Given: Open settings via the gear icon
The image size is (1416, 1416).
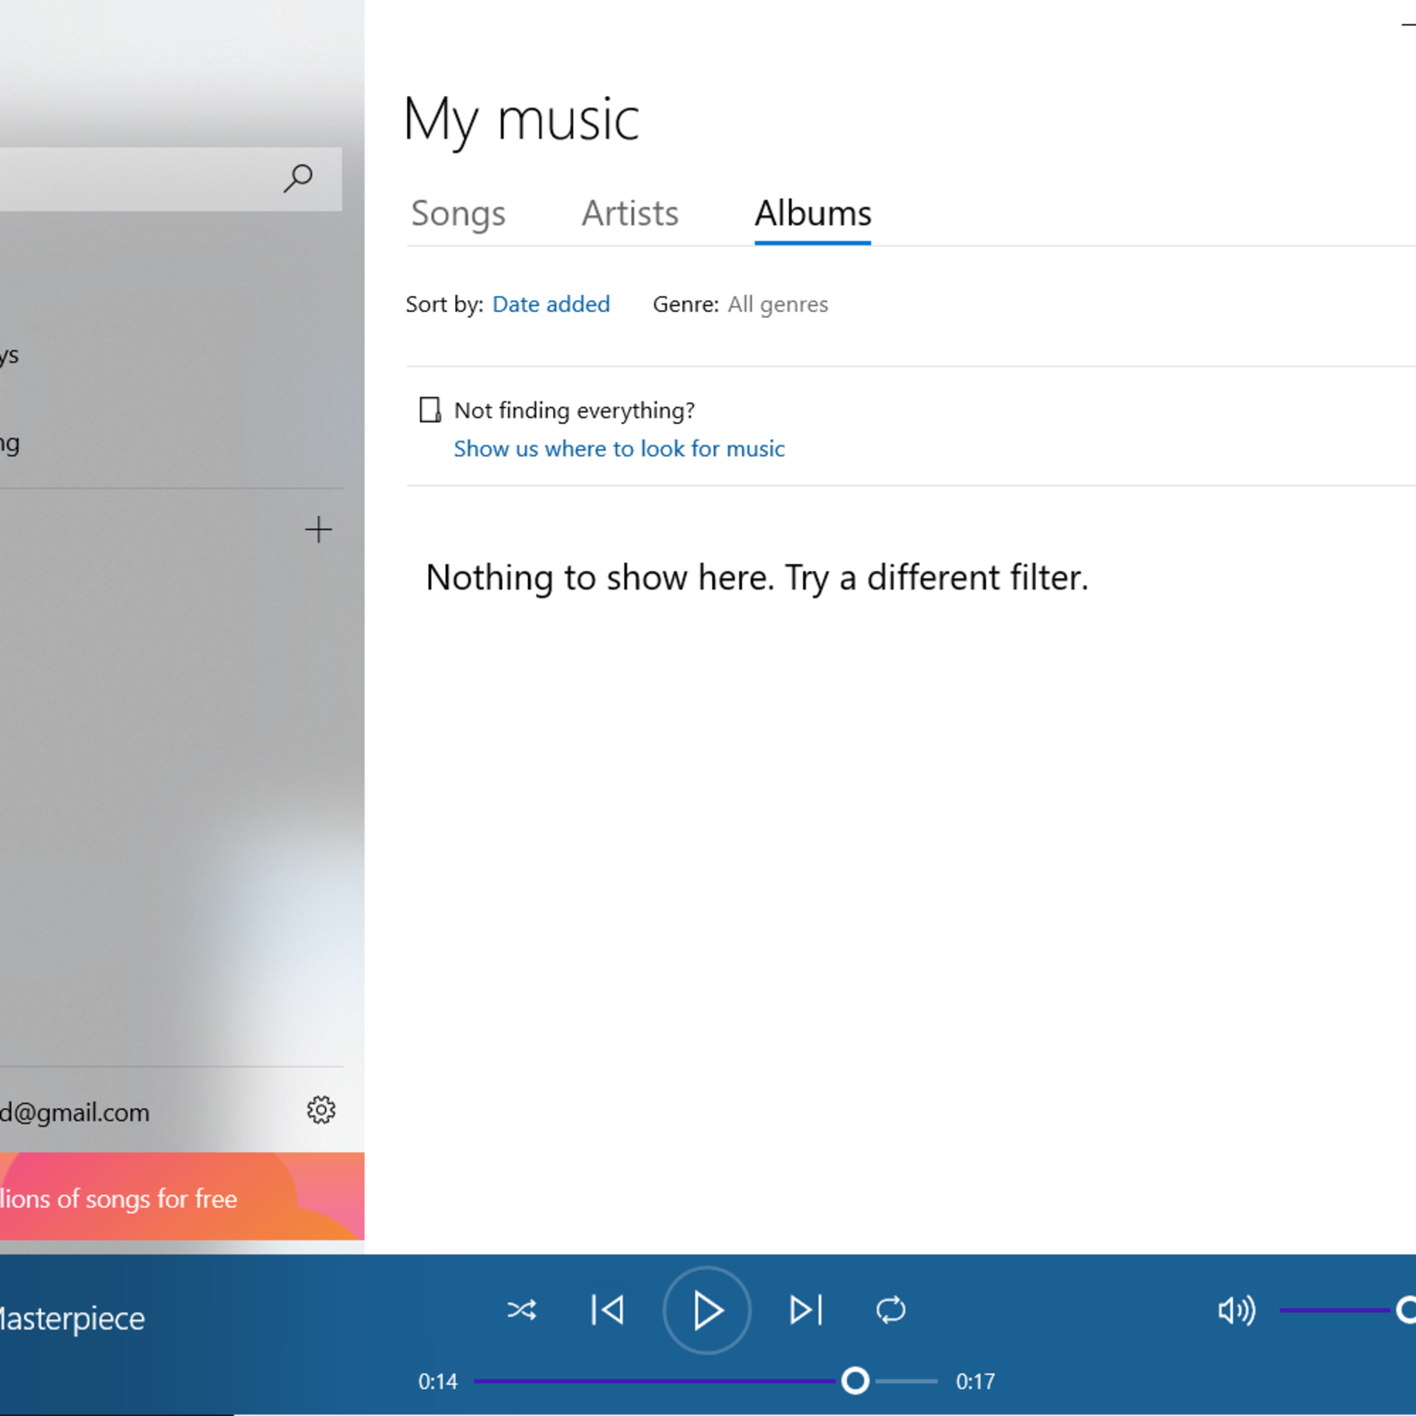Looking at the screenshot, I should point(321,1110).
